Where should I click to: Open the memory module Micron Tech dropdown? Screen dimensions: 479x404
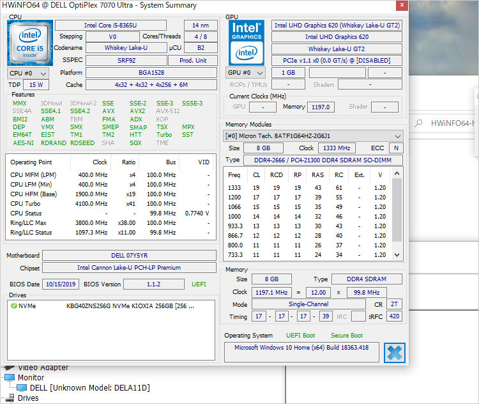click(x=313, y=136)
